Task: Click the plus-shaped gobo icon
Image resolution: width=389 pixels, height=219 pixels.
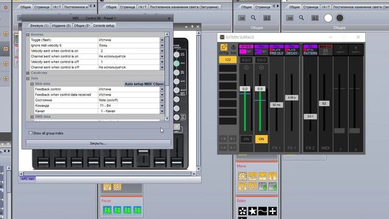Action: pos(272,211)
